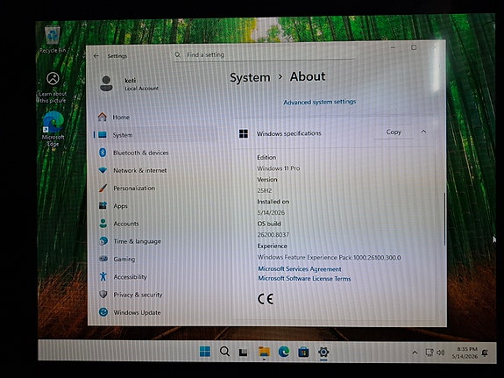The width and height of the screenshot is (504, 378).
Task: Click the Find a setting search box
Action: 264,54
